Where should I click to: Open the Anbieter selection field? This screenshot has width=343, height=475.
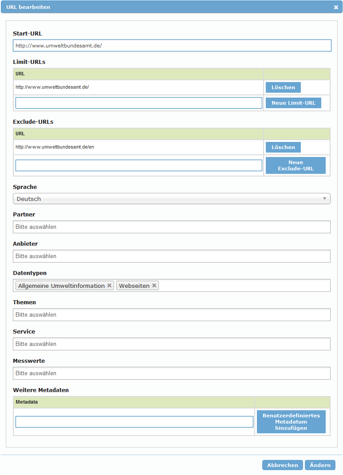click(172, 256)
